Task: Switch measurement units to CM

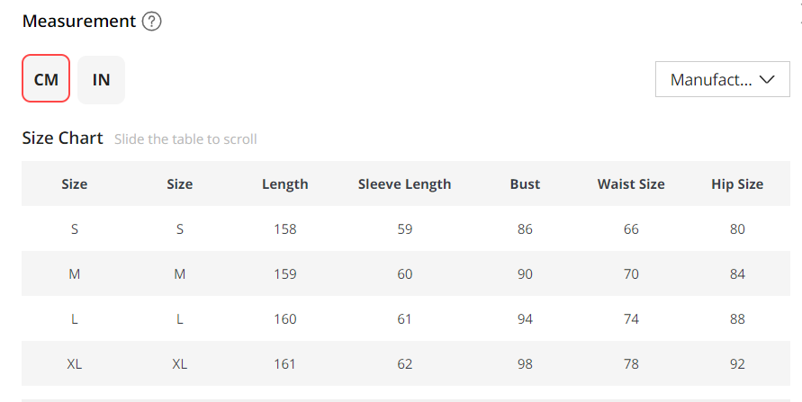Action: [46, 79]
